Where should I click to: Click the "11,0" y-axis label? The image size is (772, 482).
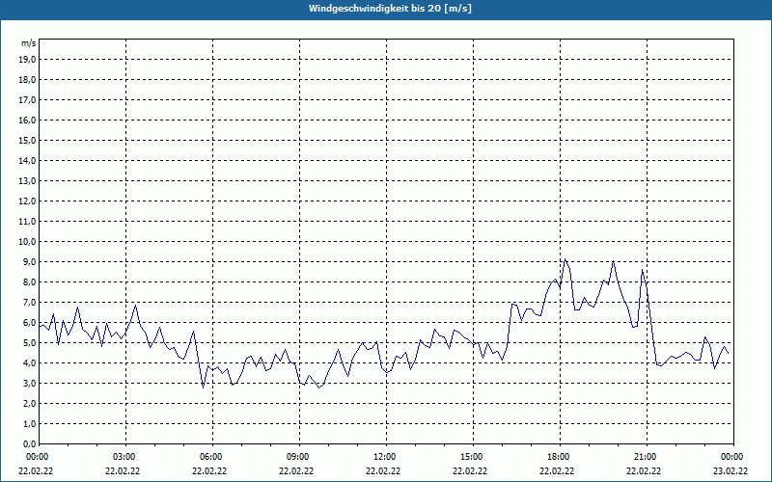[27, 222]
